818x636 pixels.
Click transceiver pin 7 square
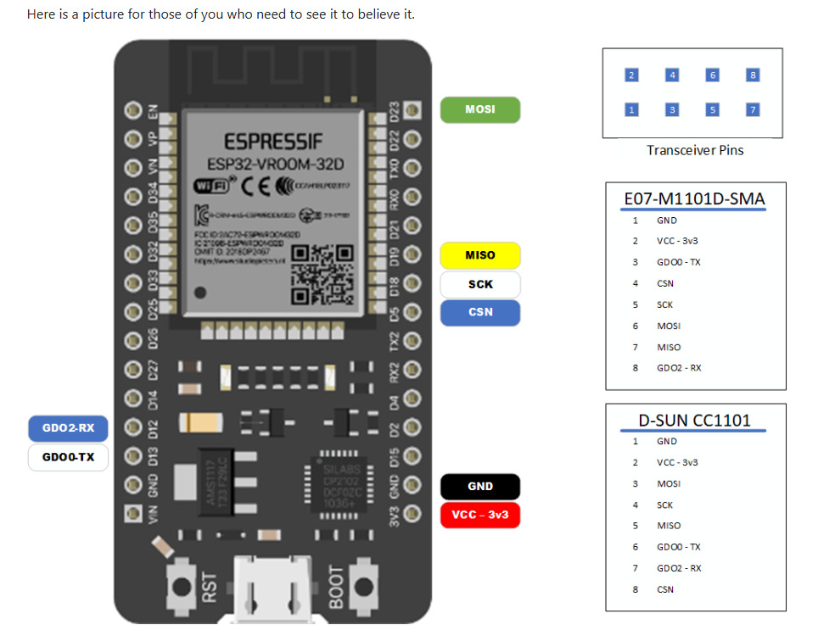point(753,109)
